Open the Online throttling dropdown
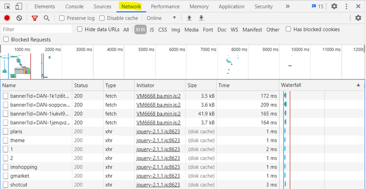 (161, 18)
